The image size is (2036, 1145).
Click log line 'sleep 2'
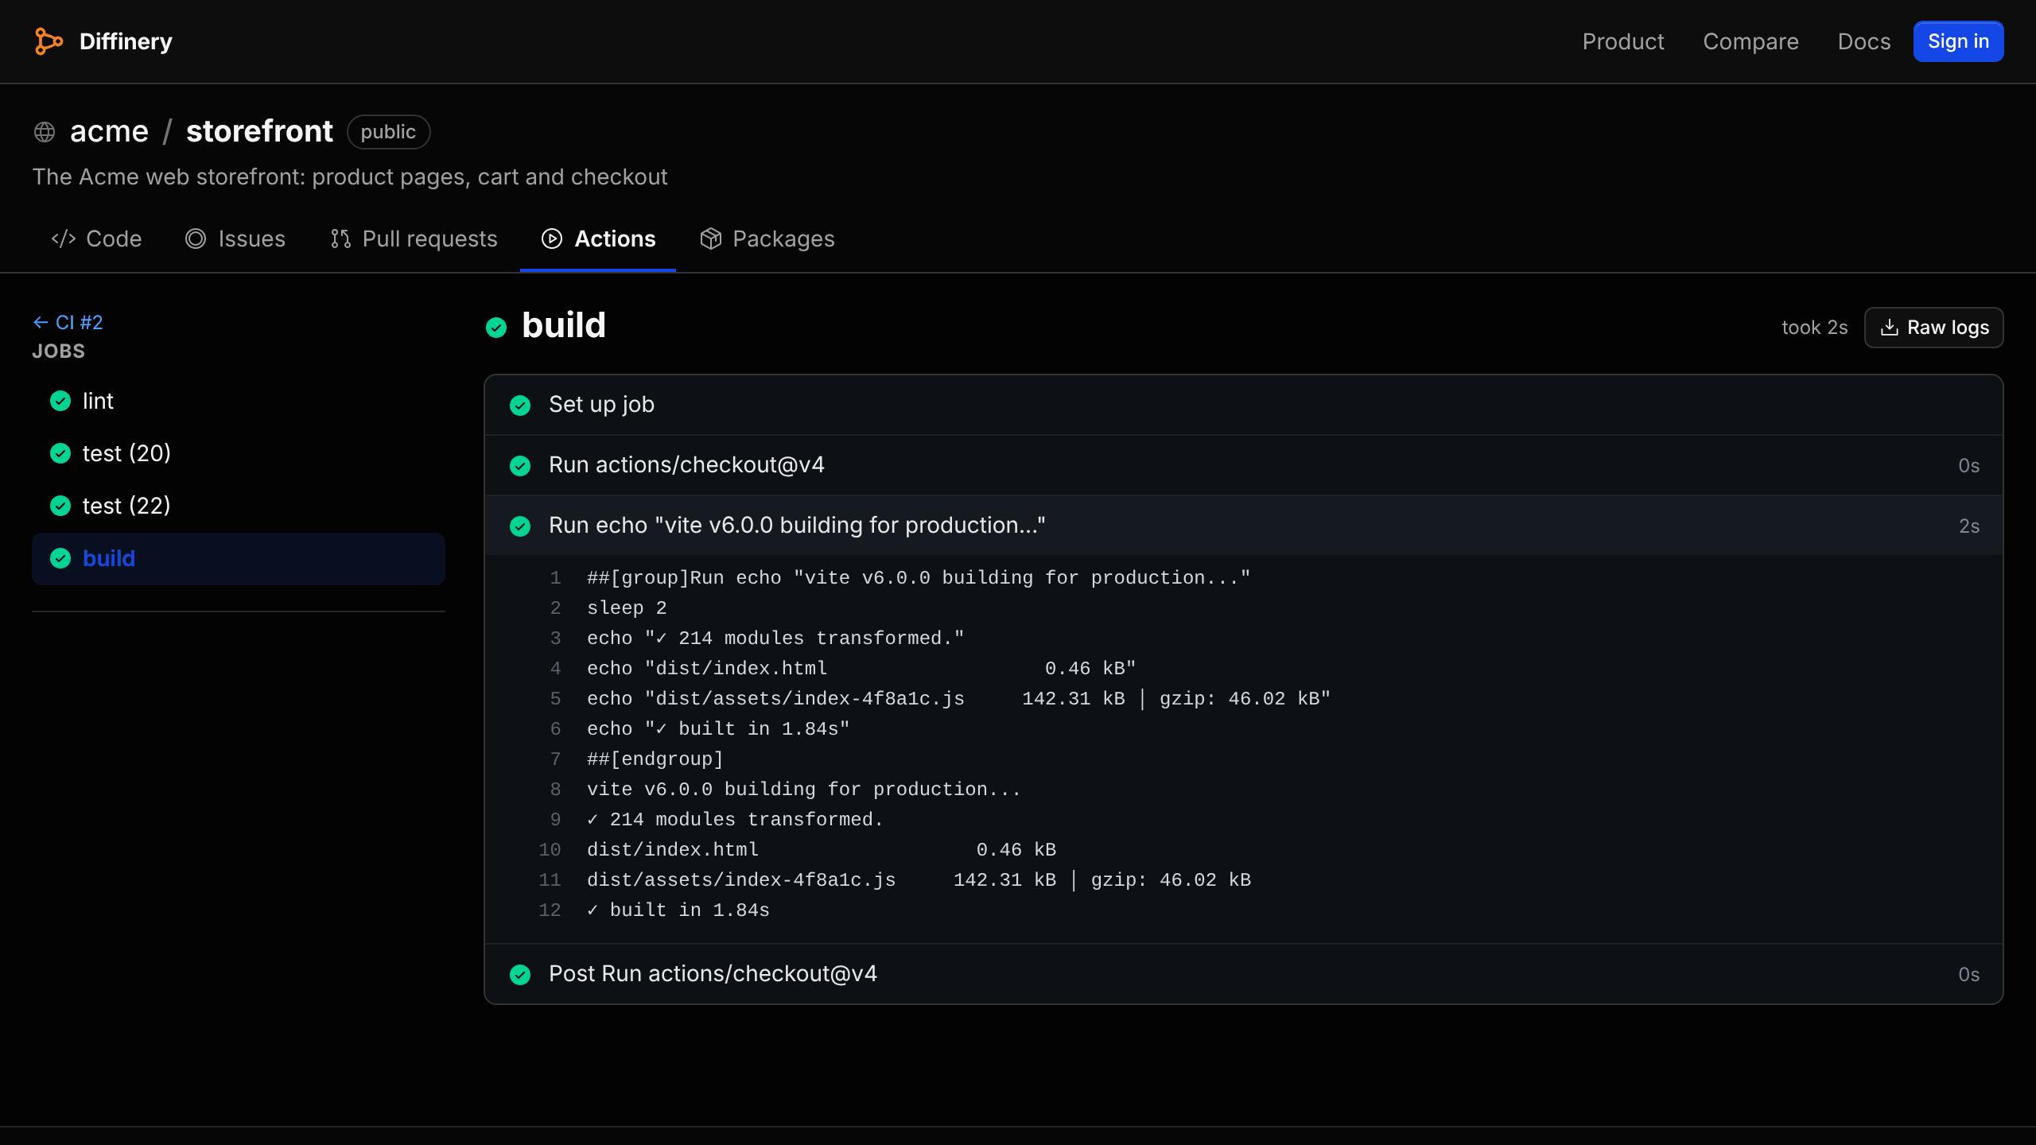627,608
